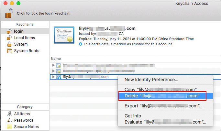Sort the list by Name column header

(56, 59)
